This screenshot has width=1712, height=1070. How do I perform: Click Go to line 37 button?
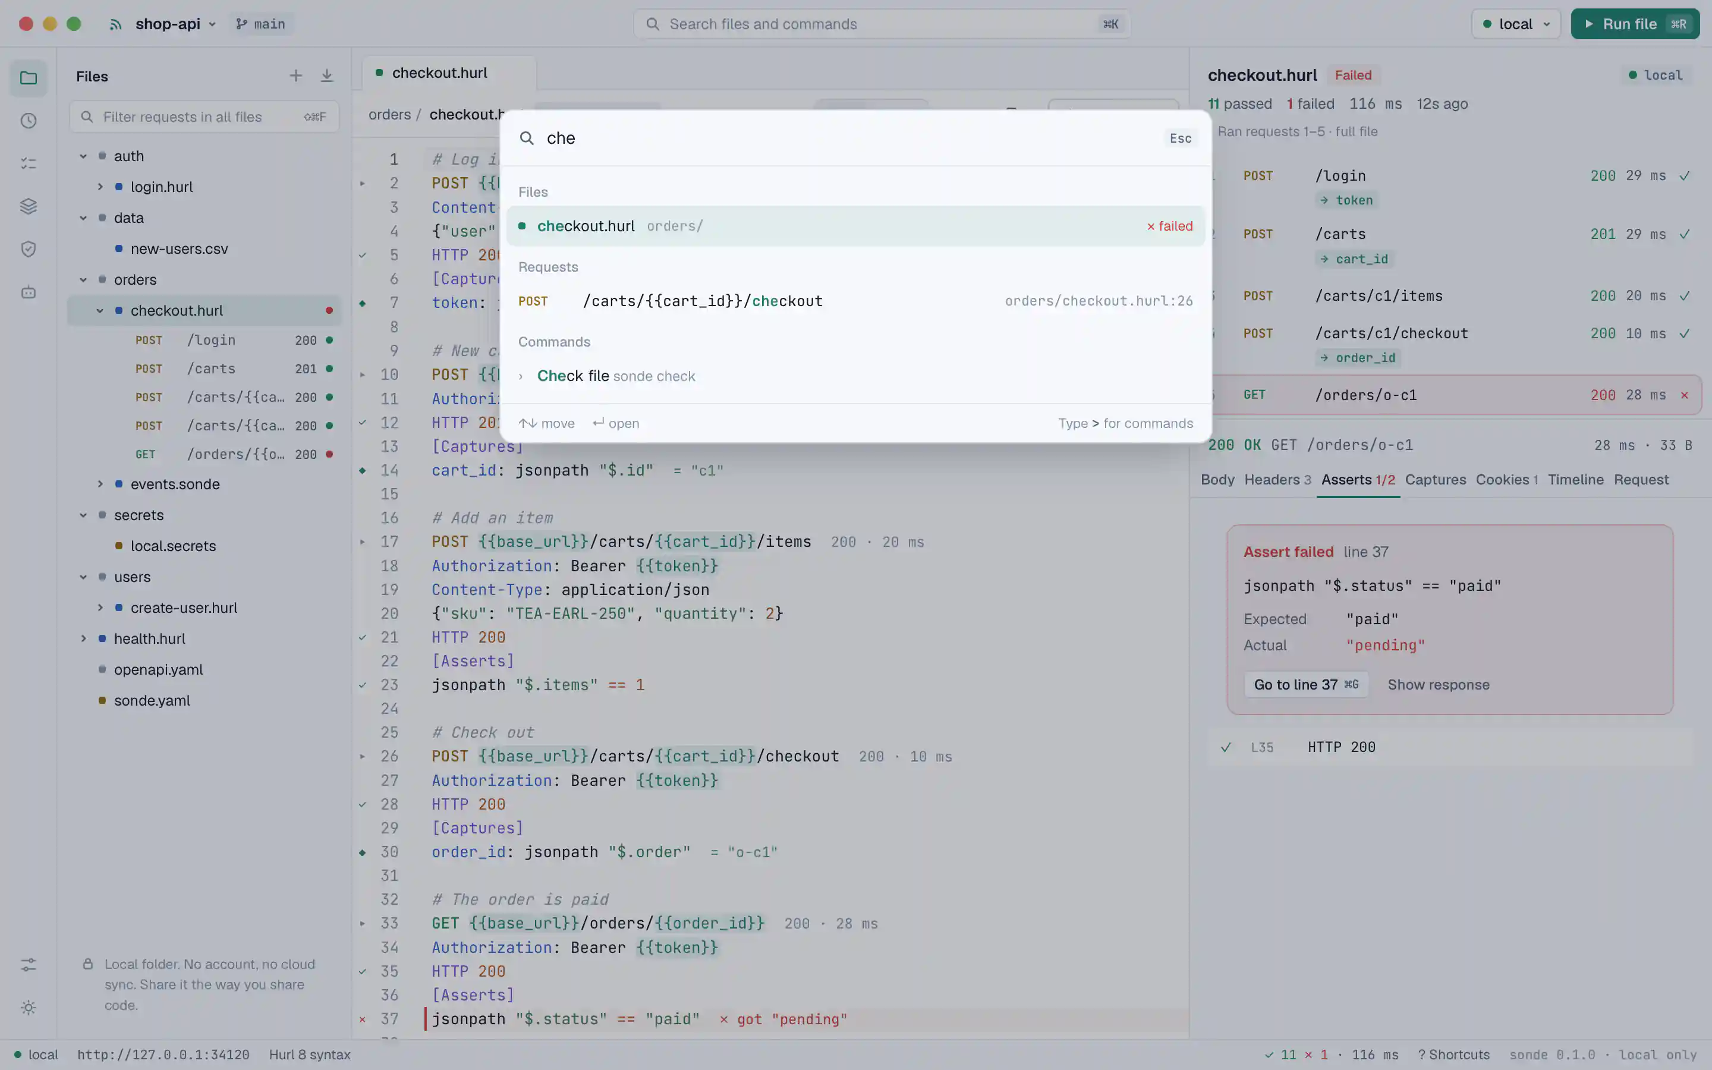1306,684
